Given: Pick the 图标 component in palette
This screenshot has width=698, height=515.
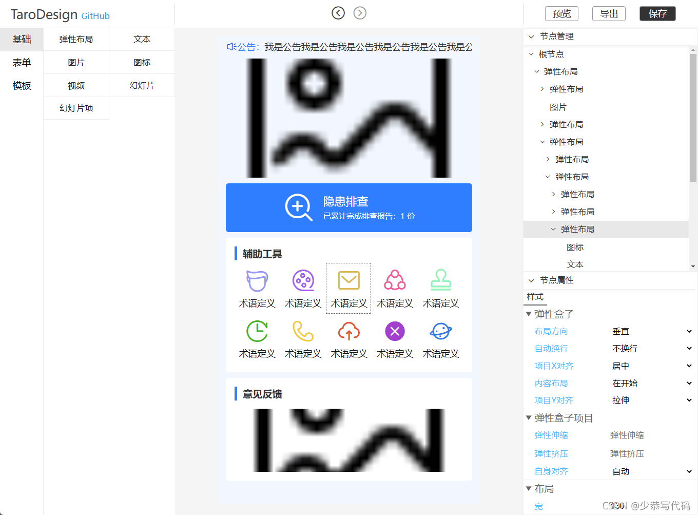Looking at the screenshot, I should click(142, 63).
